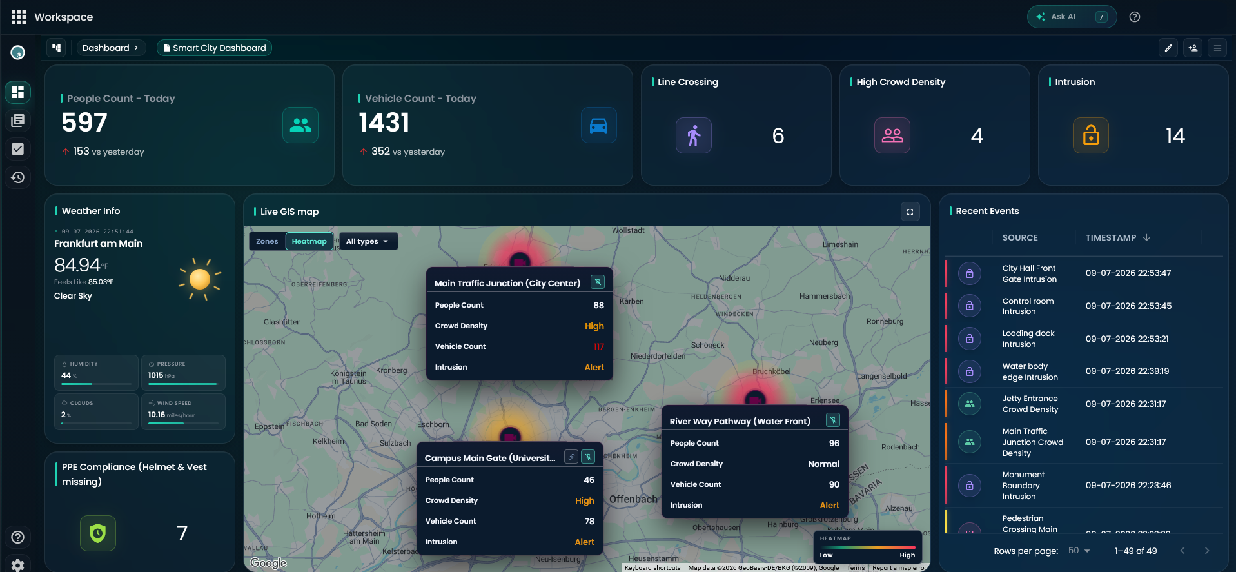Click the Line Crossing walking person icon
Image resolution: width=1236 pixels, height=572 pixels.
pos(694,135)
